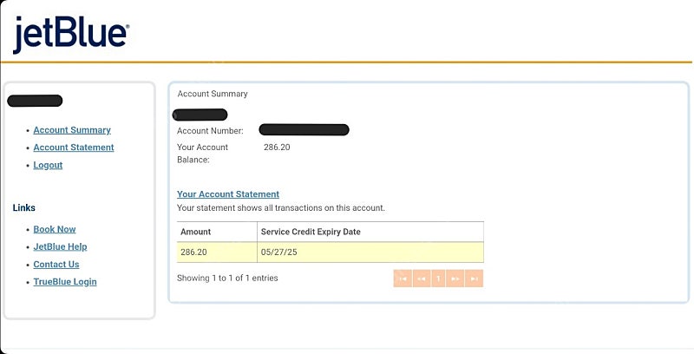This screenshot has height=354, width=694.
Task: Click the next page pagination icon
Action: [455, 279]
